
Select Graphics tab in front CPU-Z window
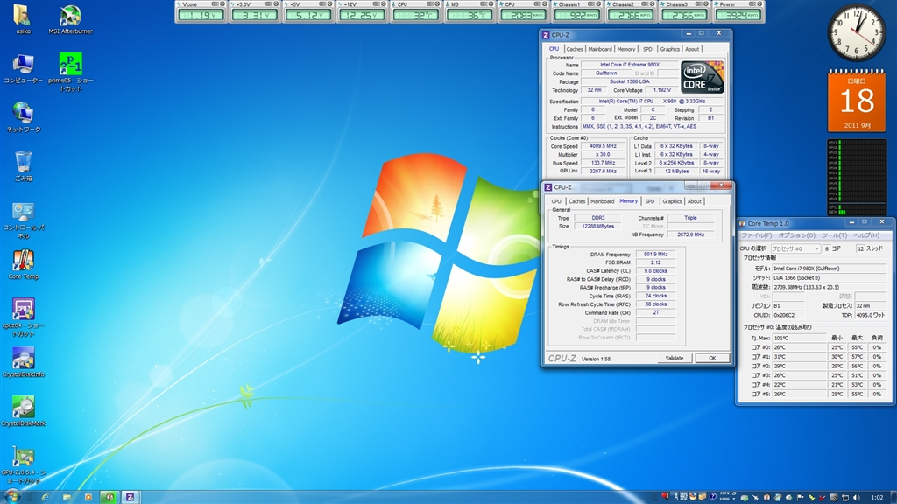tap(672, 201)
